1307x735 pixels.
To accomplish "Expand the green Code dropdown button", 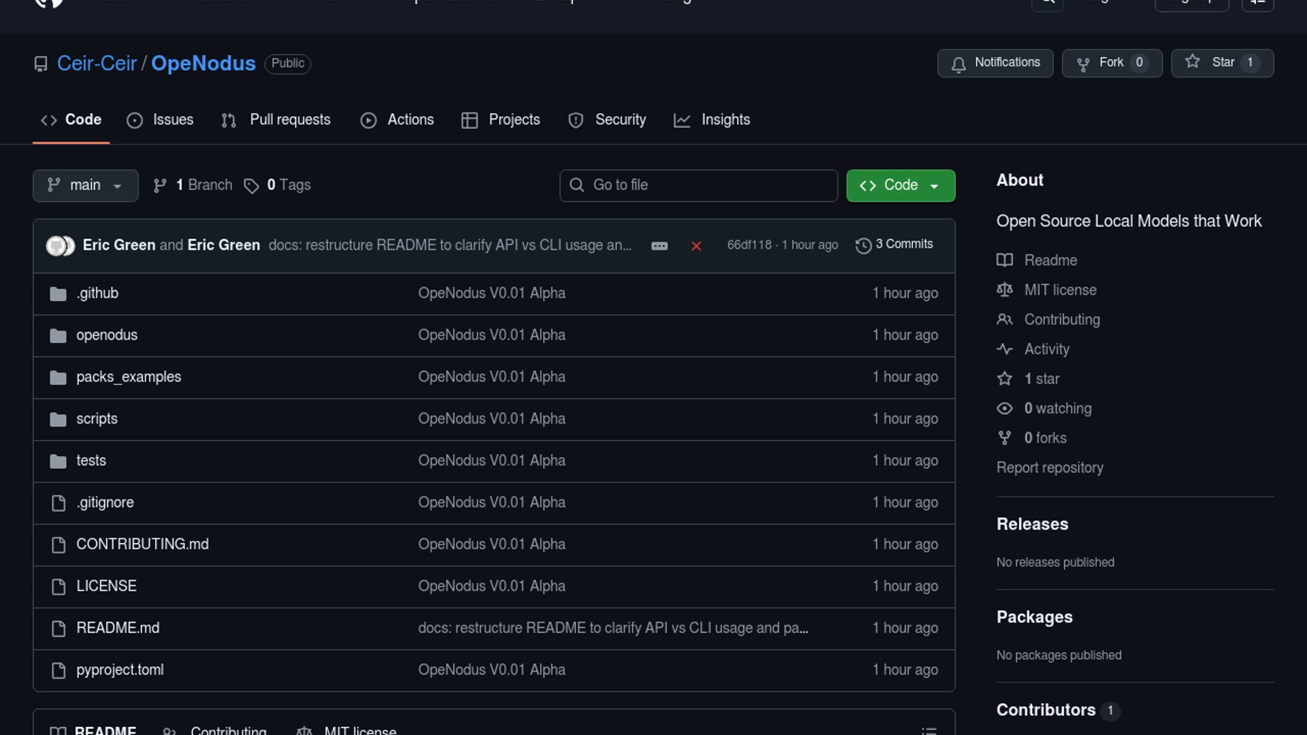I will click(900, 185).
